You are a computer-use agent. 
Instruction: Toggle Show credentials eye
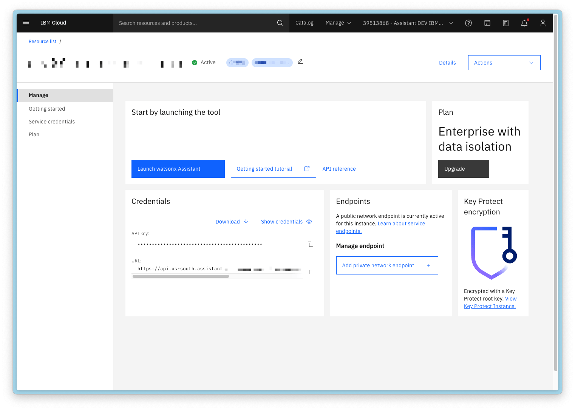click(x=286, y=222)
